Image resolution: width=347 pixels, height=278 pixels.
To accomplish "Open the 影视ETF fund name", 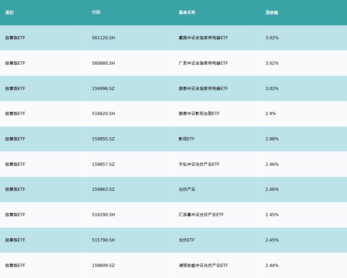I will 187,139.
